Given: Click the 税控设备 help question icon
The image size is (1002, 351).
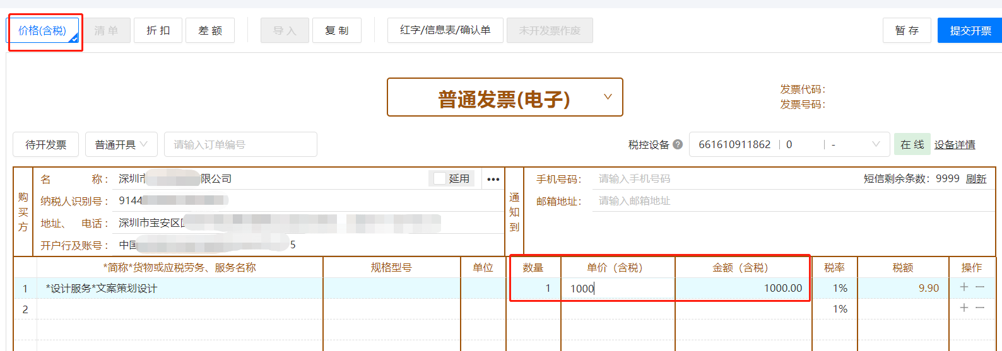Looking at the screenshot, I should click(x=678, y=144).
